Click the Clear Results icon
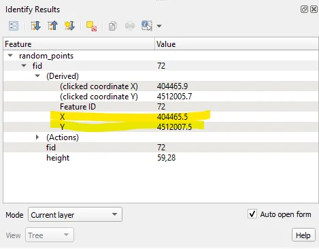 click(x=91, y=26)
